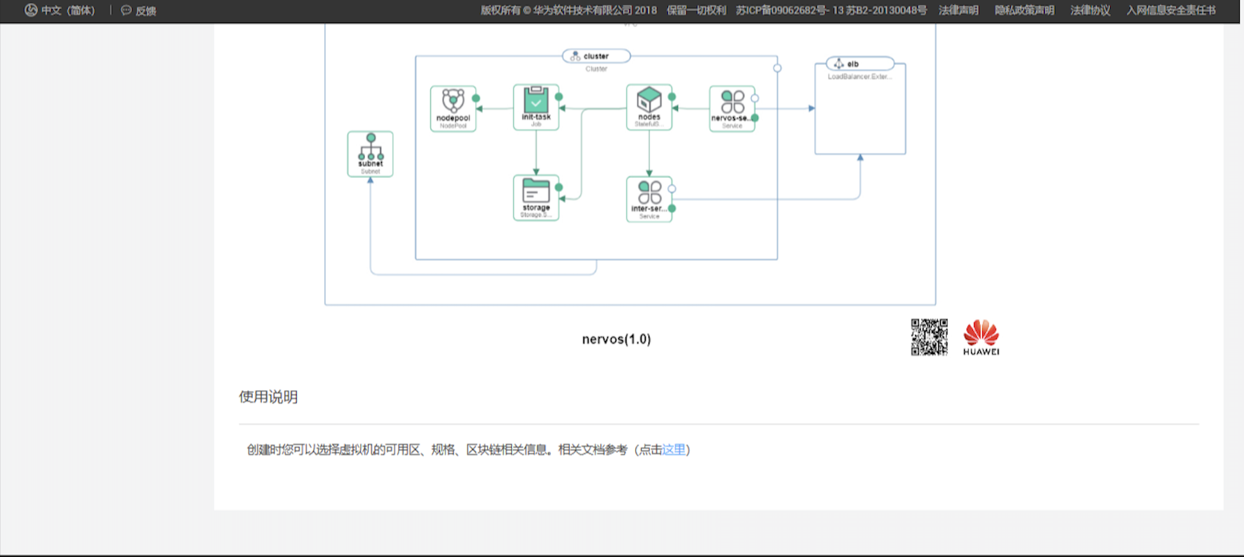This screenshot has height=557, width=1244.
Task: Click the inter-ser Service node icon
Action: [649, 199]
